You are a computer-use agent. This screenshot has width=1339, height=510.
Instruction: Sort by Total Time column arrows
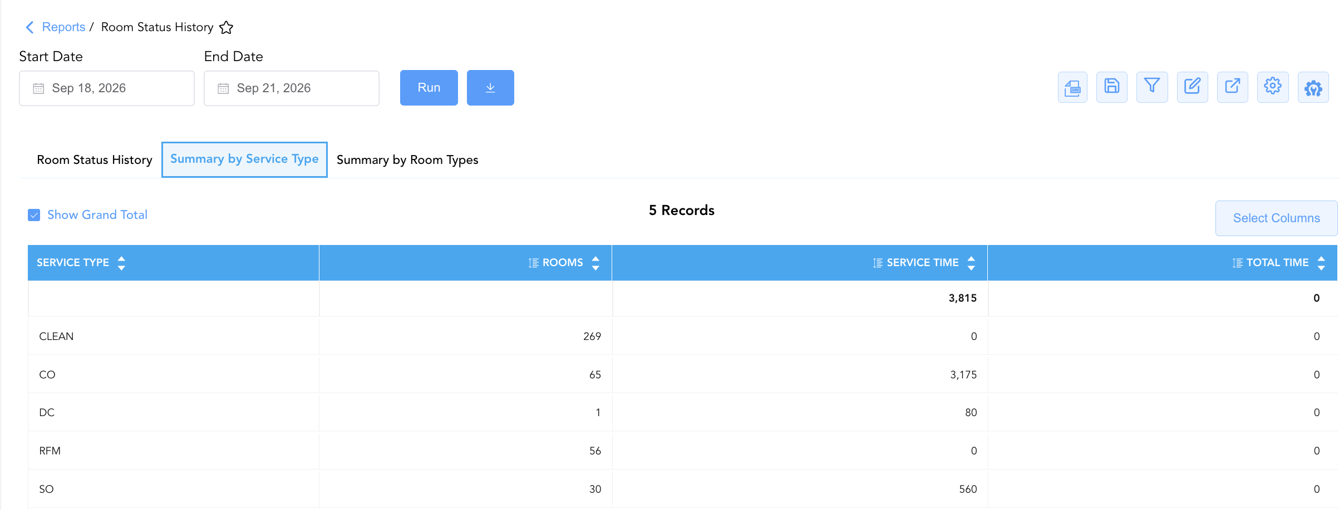pyautogui.click(x=1321, y=263)
